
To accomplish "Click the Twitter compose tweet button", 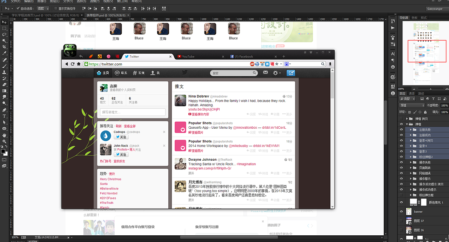I will point(291,73).
